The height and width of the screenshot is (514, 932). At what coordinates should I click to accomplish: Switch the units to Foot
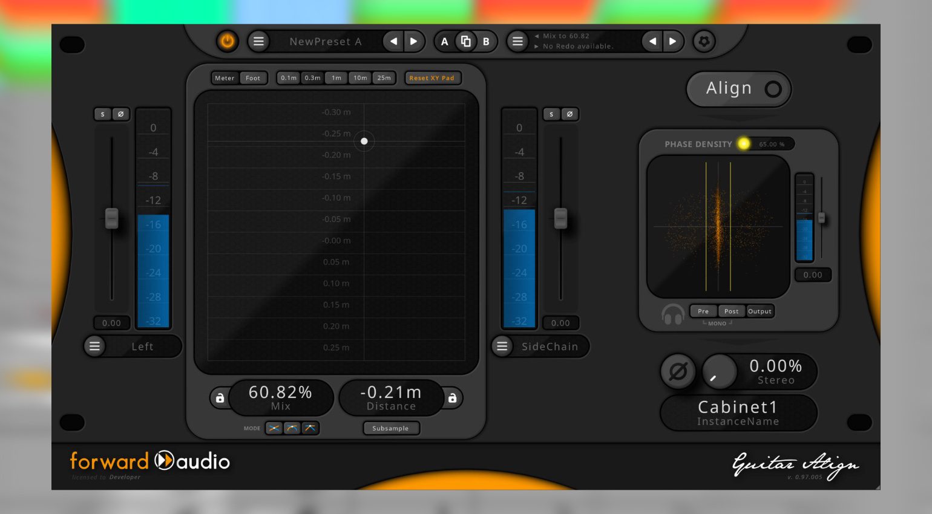coord(253,78)
